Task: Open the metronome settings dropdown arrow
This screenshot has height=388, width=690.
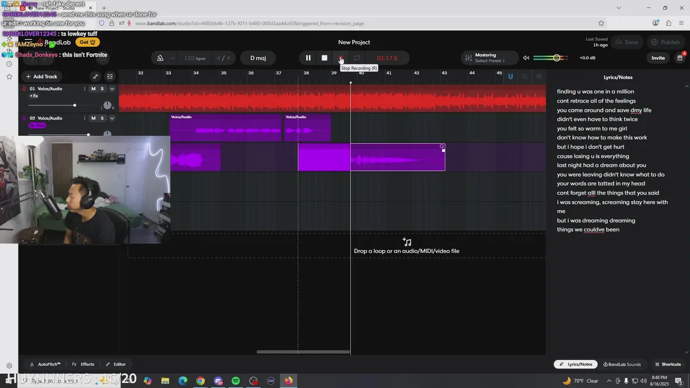Action: coord(172,58)
